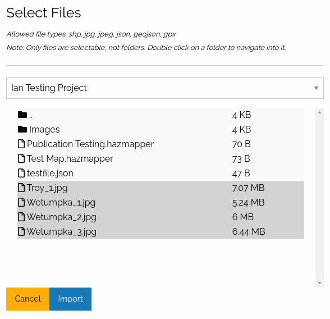
Task: Select the 7.07 MB Troy_1.jpg row
Action: click(x=161, y=188)
